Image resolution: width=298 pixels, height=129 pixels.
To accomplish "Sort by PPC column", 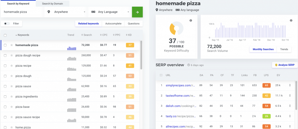I will coord(116,35).
